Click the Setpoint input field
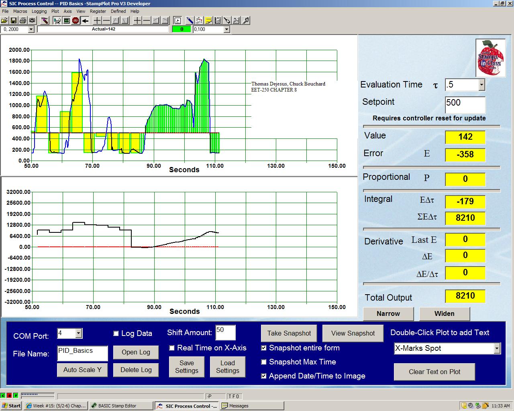Viewport: 514px width, 411px height. 465,105
